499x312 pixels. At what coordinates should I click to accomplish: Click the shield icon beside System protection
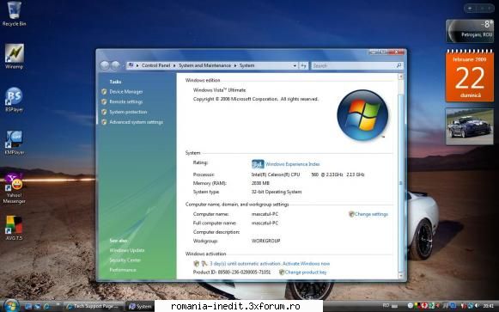click(104, 112)
